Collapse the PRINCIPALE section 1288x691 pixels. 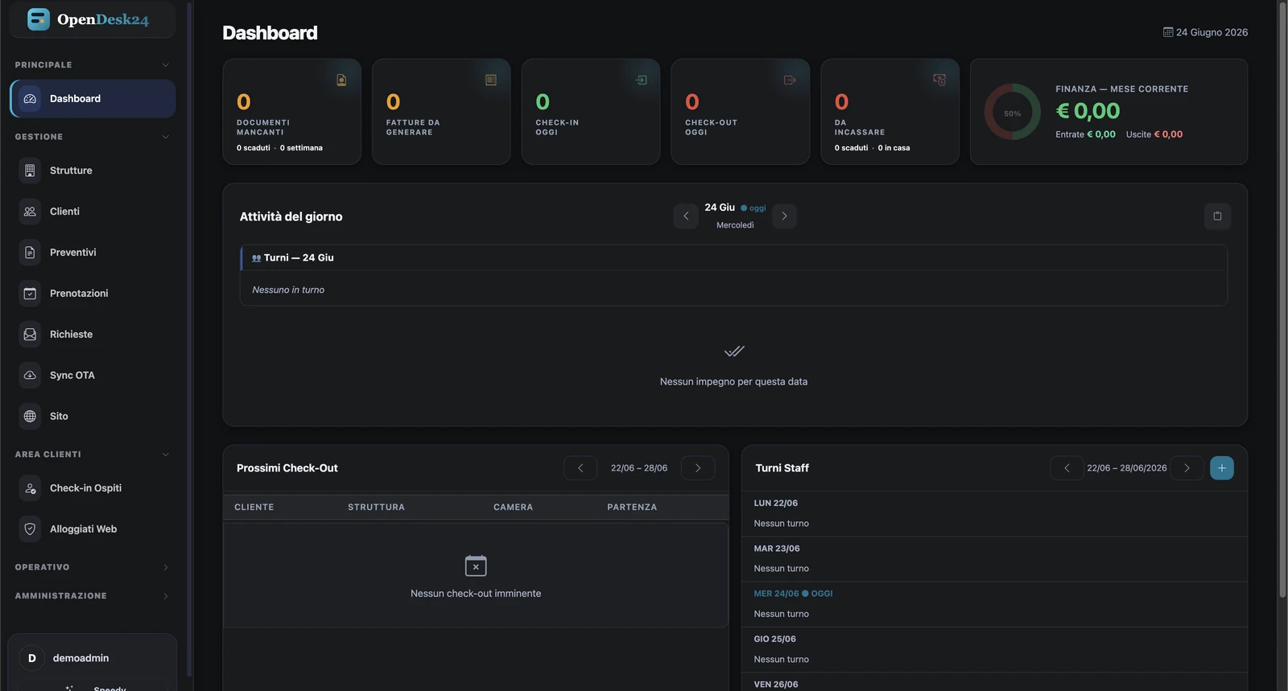pyautogui.click(x=166, y=65)
